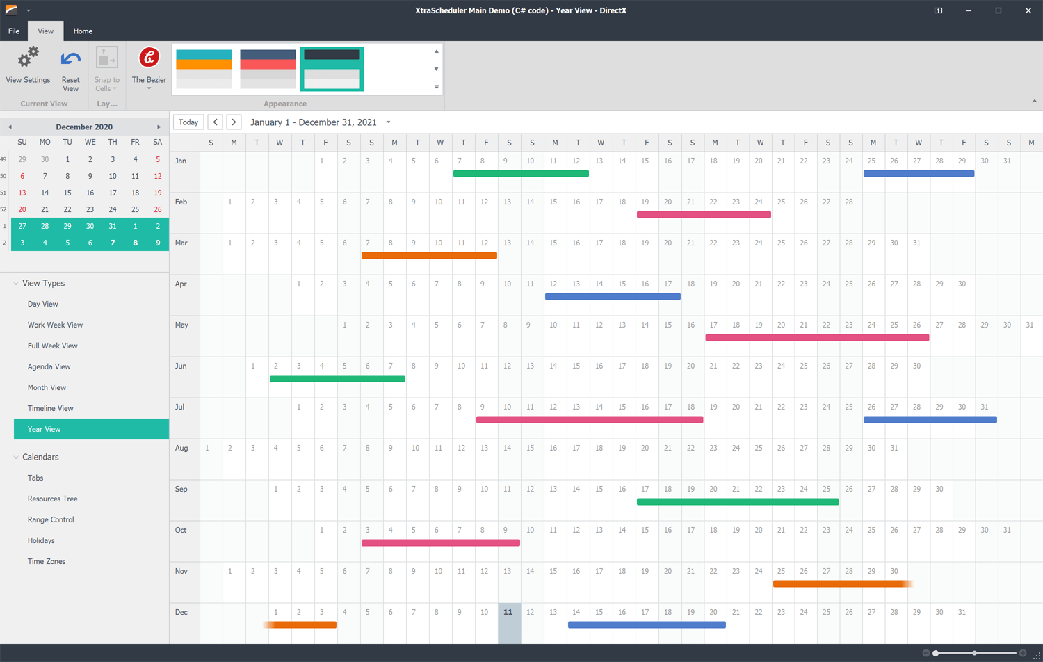The height and width of the screenshot is (662, 1043).
Task: Click the ribbon display options icon
Action: pos(939,10)
